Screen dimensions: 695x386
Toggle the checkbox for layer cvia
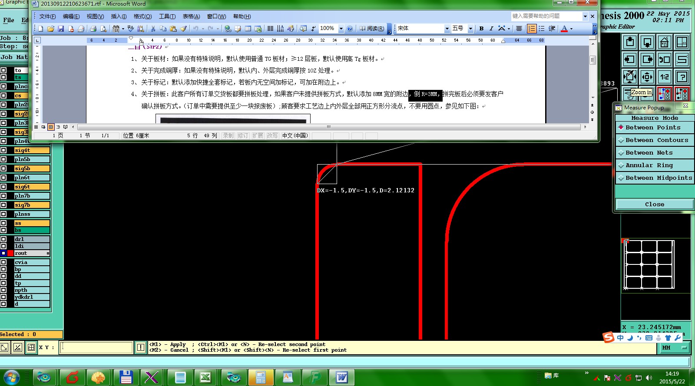point(3,262)
